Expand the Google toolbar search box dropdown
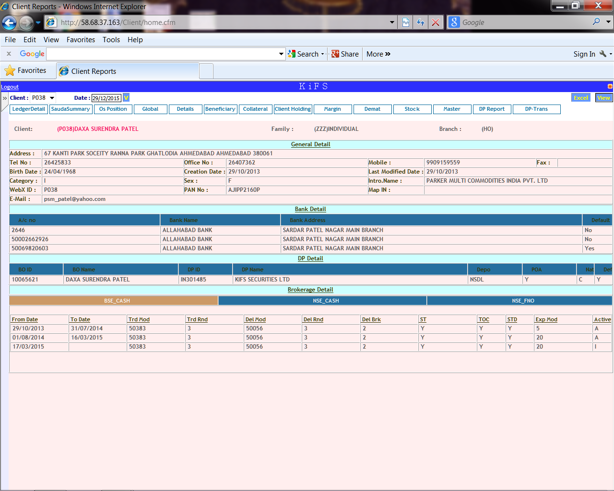 point(282,54)
